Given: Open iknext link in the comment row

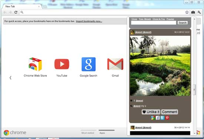Looking at the screenshot, I should (x=137, y=106).
